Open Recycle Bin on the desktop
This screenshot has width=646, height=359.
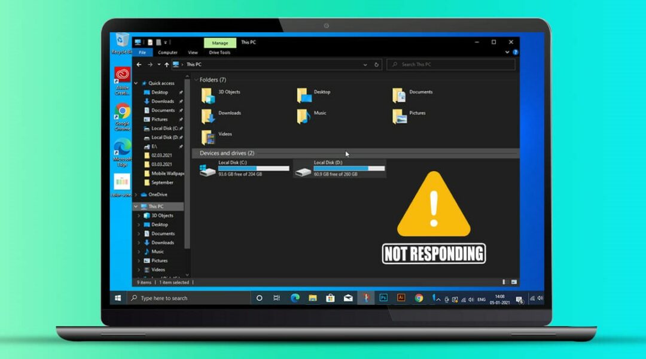[x=122, y=43]
